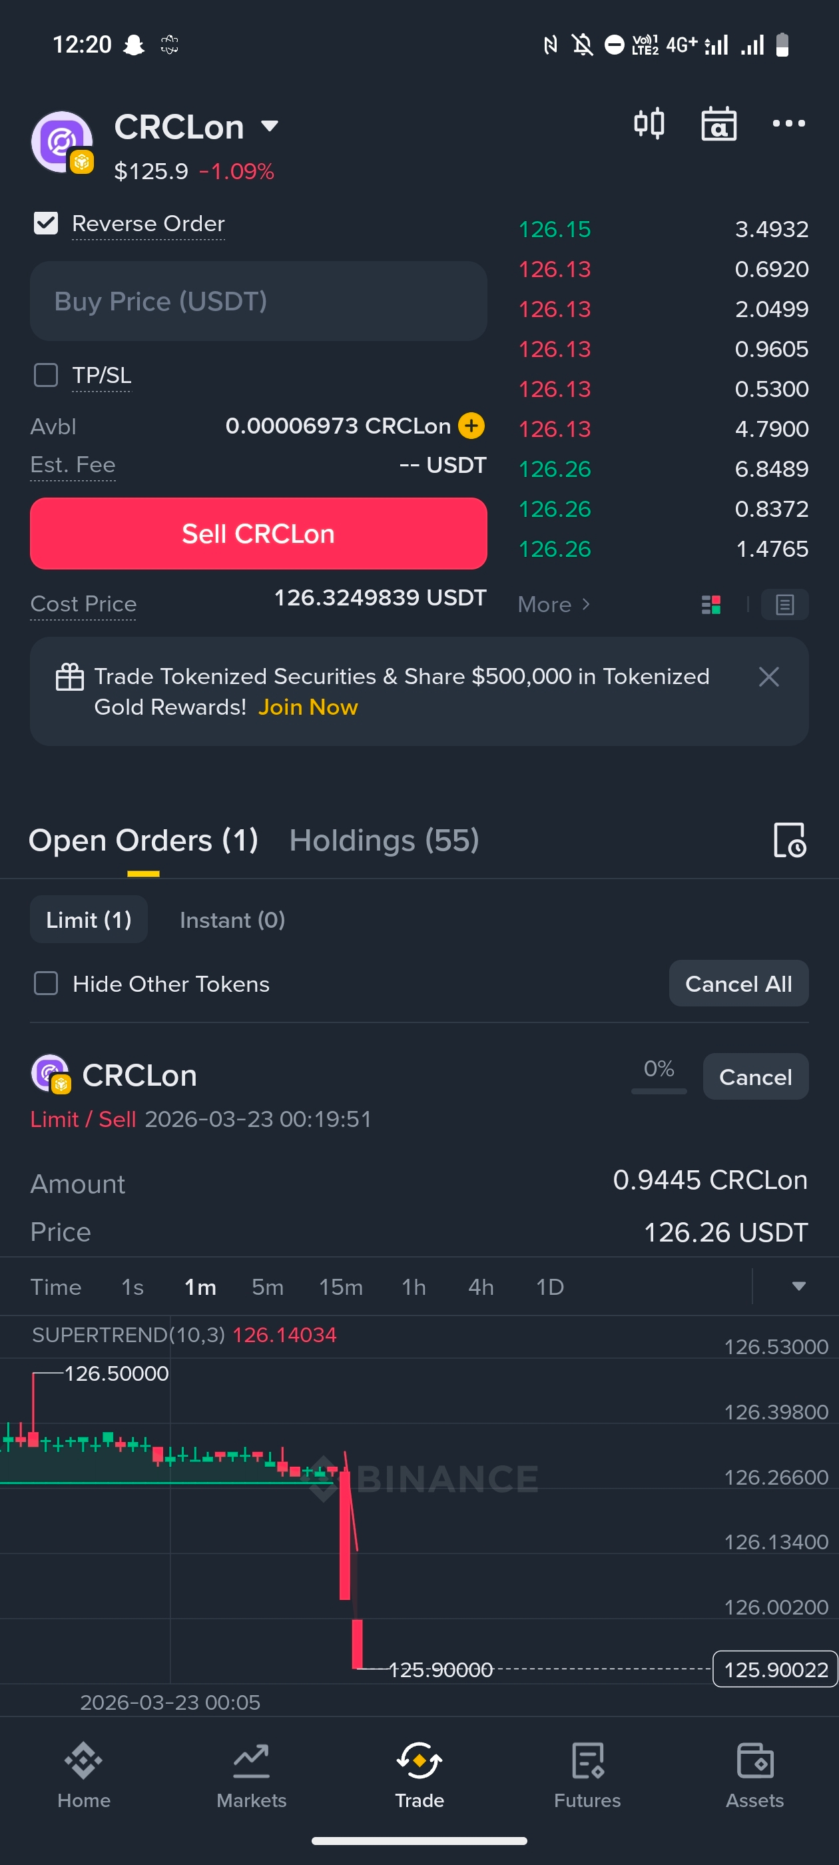Select the order book list view icon
This screenshot has height=1865, width=839.
click(x=784, y=605)
